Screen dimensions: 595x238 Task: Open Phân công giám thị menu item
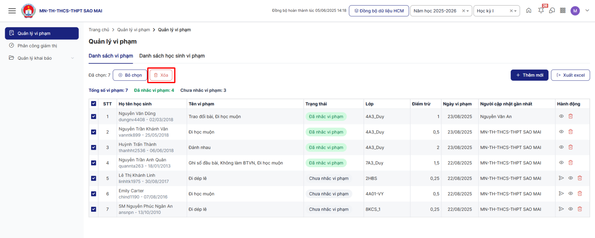[37, 46]
